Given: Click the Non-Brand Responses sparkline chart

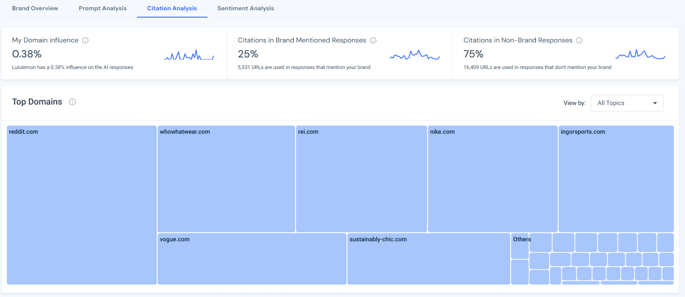Looking at the screenshot, I should (640, 55).
